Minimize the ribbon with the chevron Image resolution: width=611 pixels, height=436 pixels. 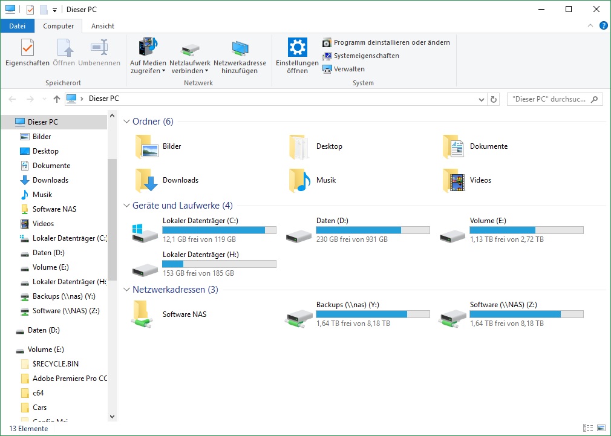click(x=590, y=26)
